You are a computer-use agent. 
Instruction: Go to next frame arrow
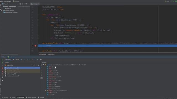tap(39, 65)
